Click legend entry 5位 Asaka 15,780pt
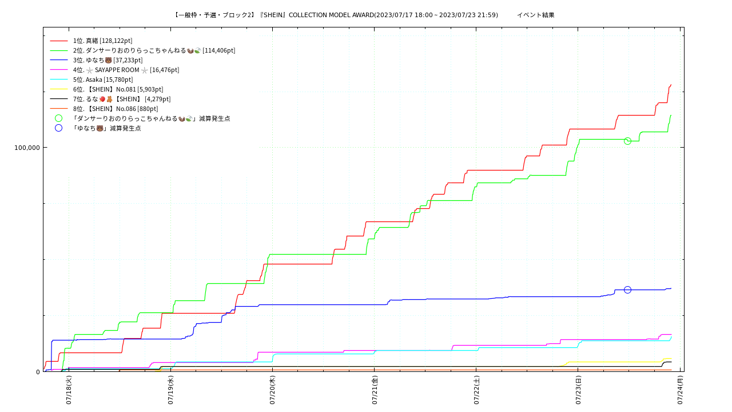 (x=103, y=80)
